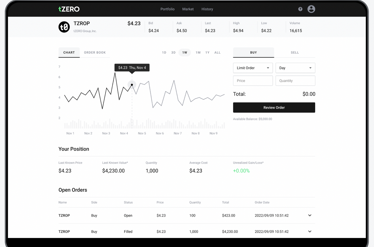
Task: Go to the Market page
Action: [188, 9]
